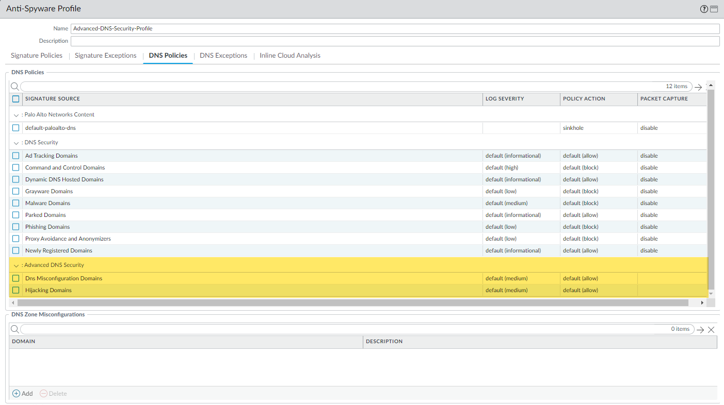724x405 pixels.
Task: Toggle the select-all checkbox in table header
Action: pos(16,99)
